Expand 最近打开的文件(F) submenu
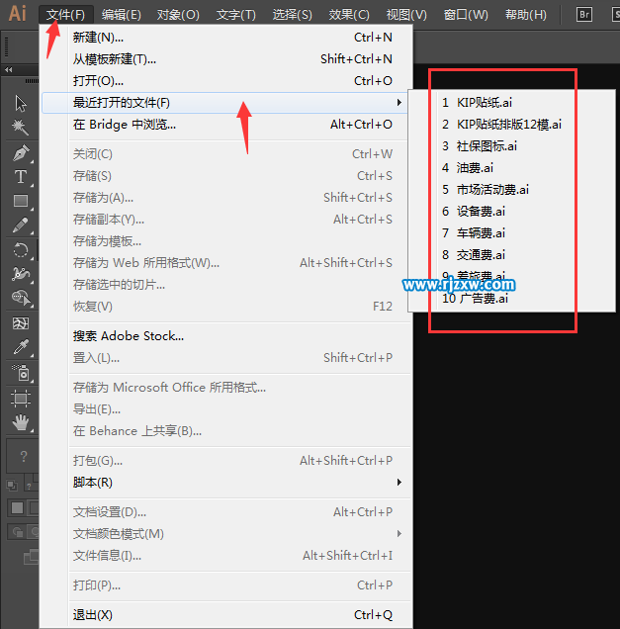The height and width of the screenshot is (629, 620). [225, 103]
